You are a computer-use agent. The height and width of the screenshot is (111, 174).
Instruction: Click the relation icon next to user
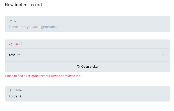click(x=11, y=44)
